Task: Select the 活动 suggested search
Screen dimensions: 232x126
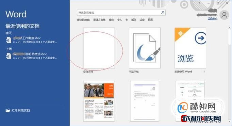Action: pos(142,19)
